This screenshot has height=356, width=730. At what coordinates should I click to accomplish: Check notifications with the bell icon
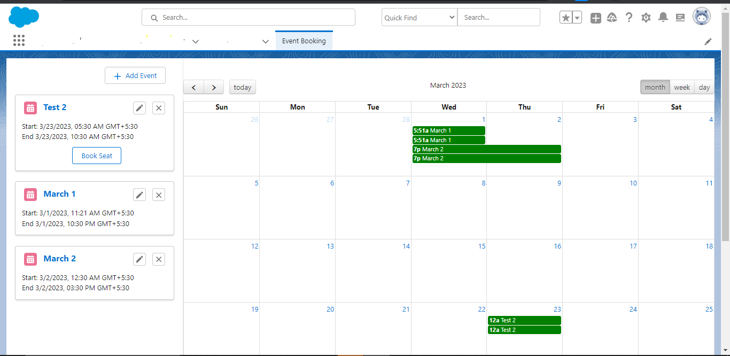tap(663, 17)
